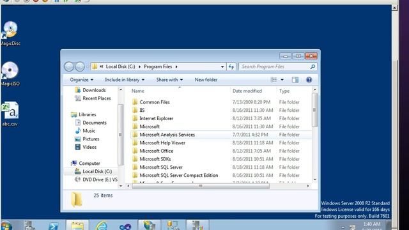The image size is (409, 230).
Task: Open the MagicISO desktop shortcut
Action: (10, 74)
